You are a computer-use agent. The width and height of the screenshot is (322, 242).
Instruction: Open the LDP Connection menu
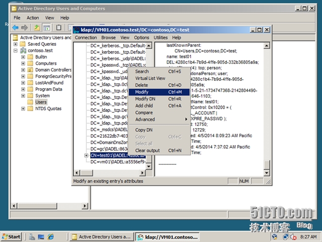86,38
